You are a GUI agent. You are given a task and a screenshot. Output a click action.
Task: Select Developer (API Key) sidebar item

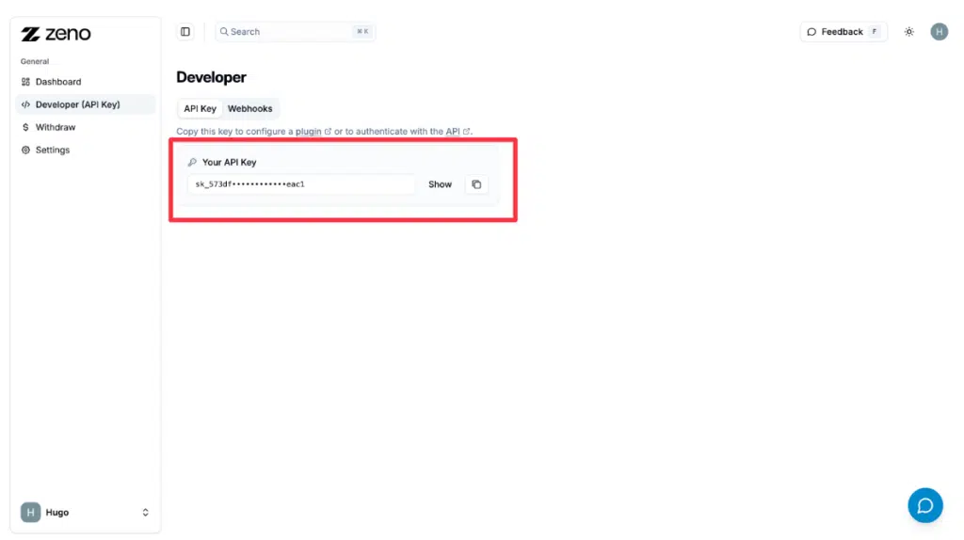point(77,104)
